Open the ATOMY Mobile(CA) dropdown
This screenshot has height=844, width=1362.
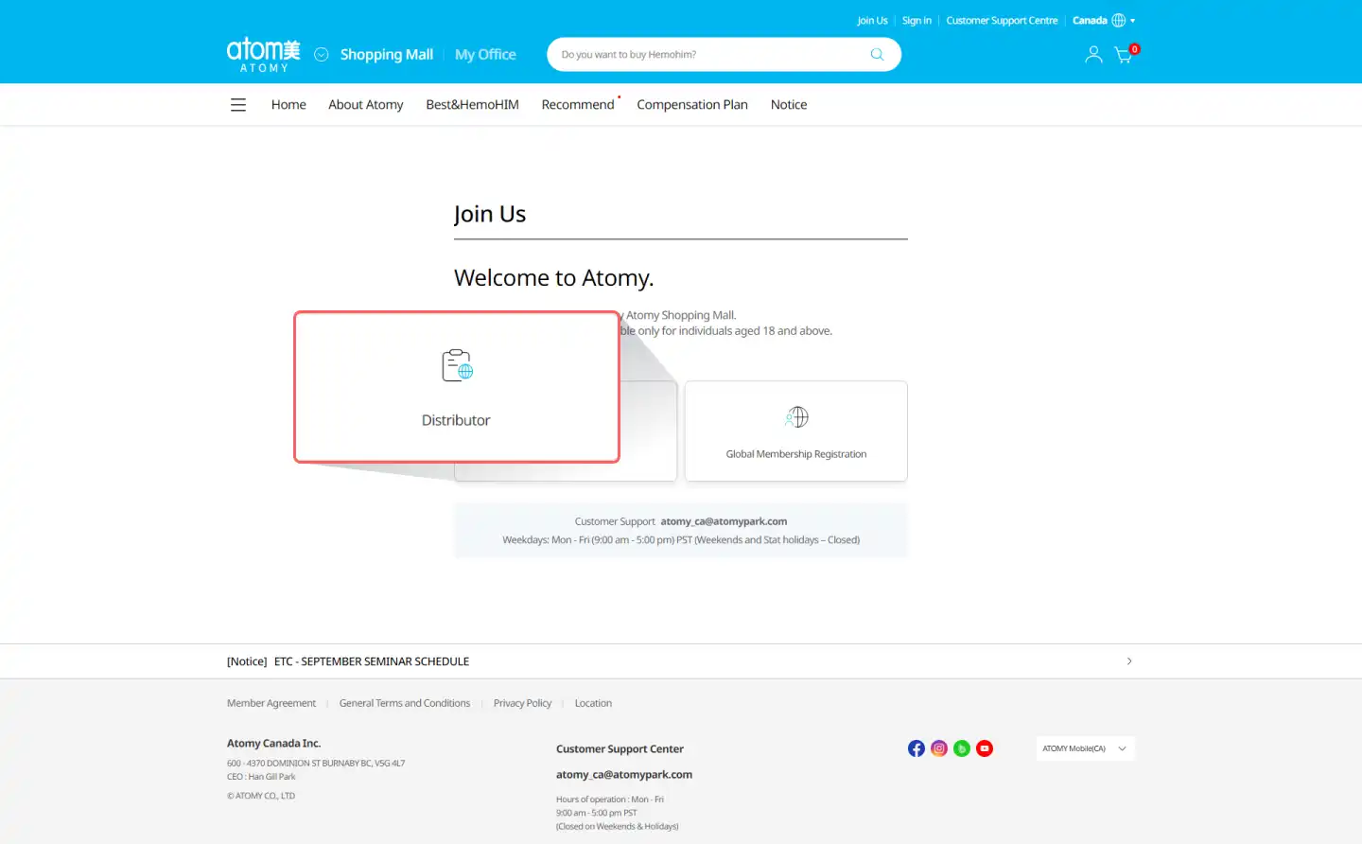point(1085,748)
